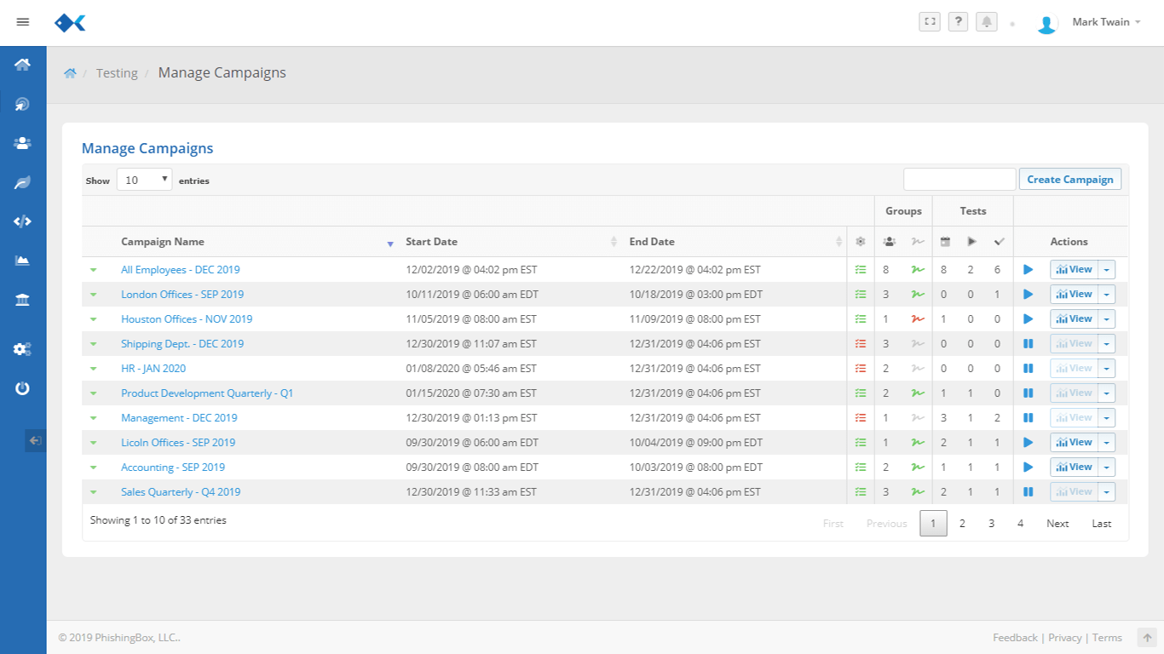Viewport: 1164px width, 654px height.
Task: Jump to the Last page
Action: [1101, 524]
